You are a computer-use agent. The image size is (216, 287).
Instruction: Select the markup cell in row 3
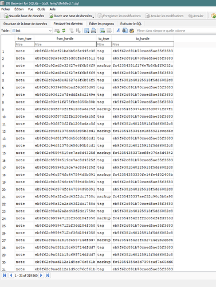click(x=104, y=65)
